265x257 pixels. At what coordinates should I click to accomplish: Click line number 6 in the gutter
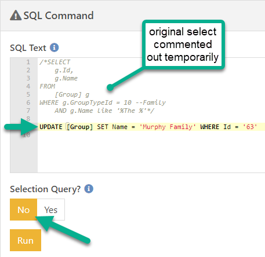[28, 102]
